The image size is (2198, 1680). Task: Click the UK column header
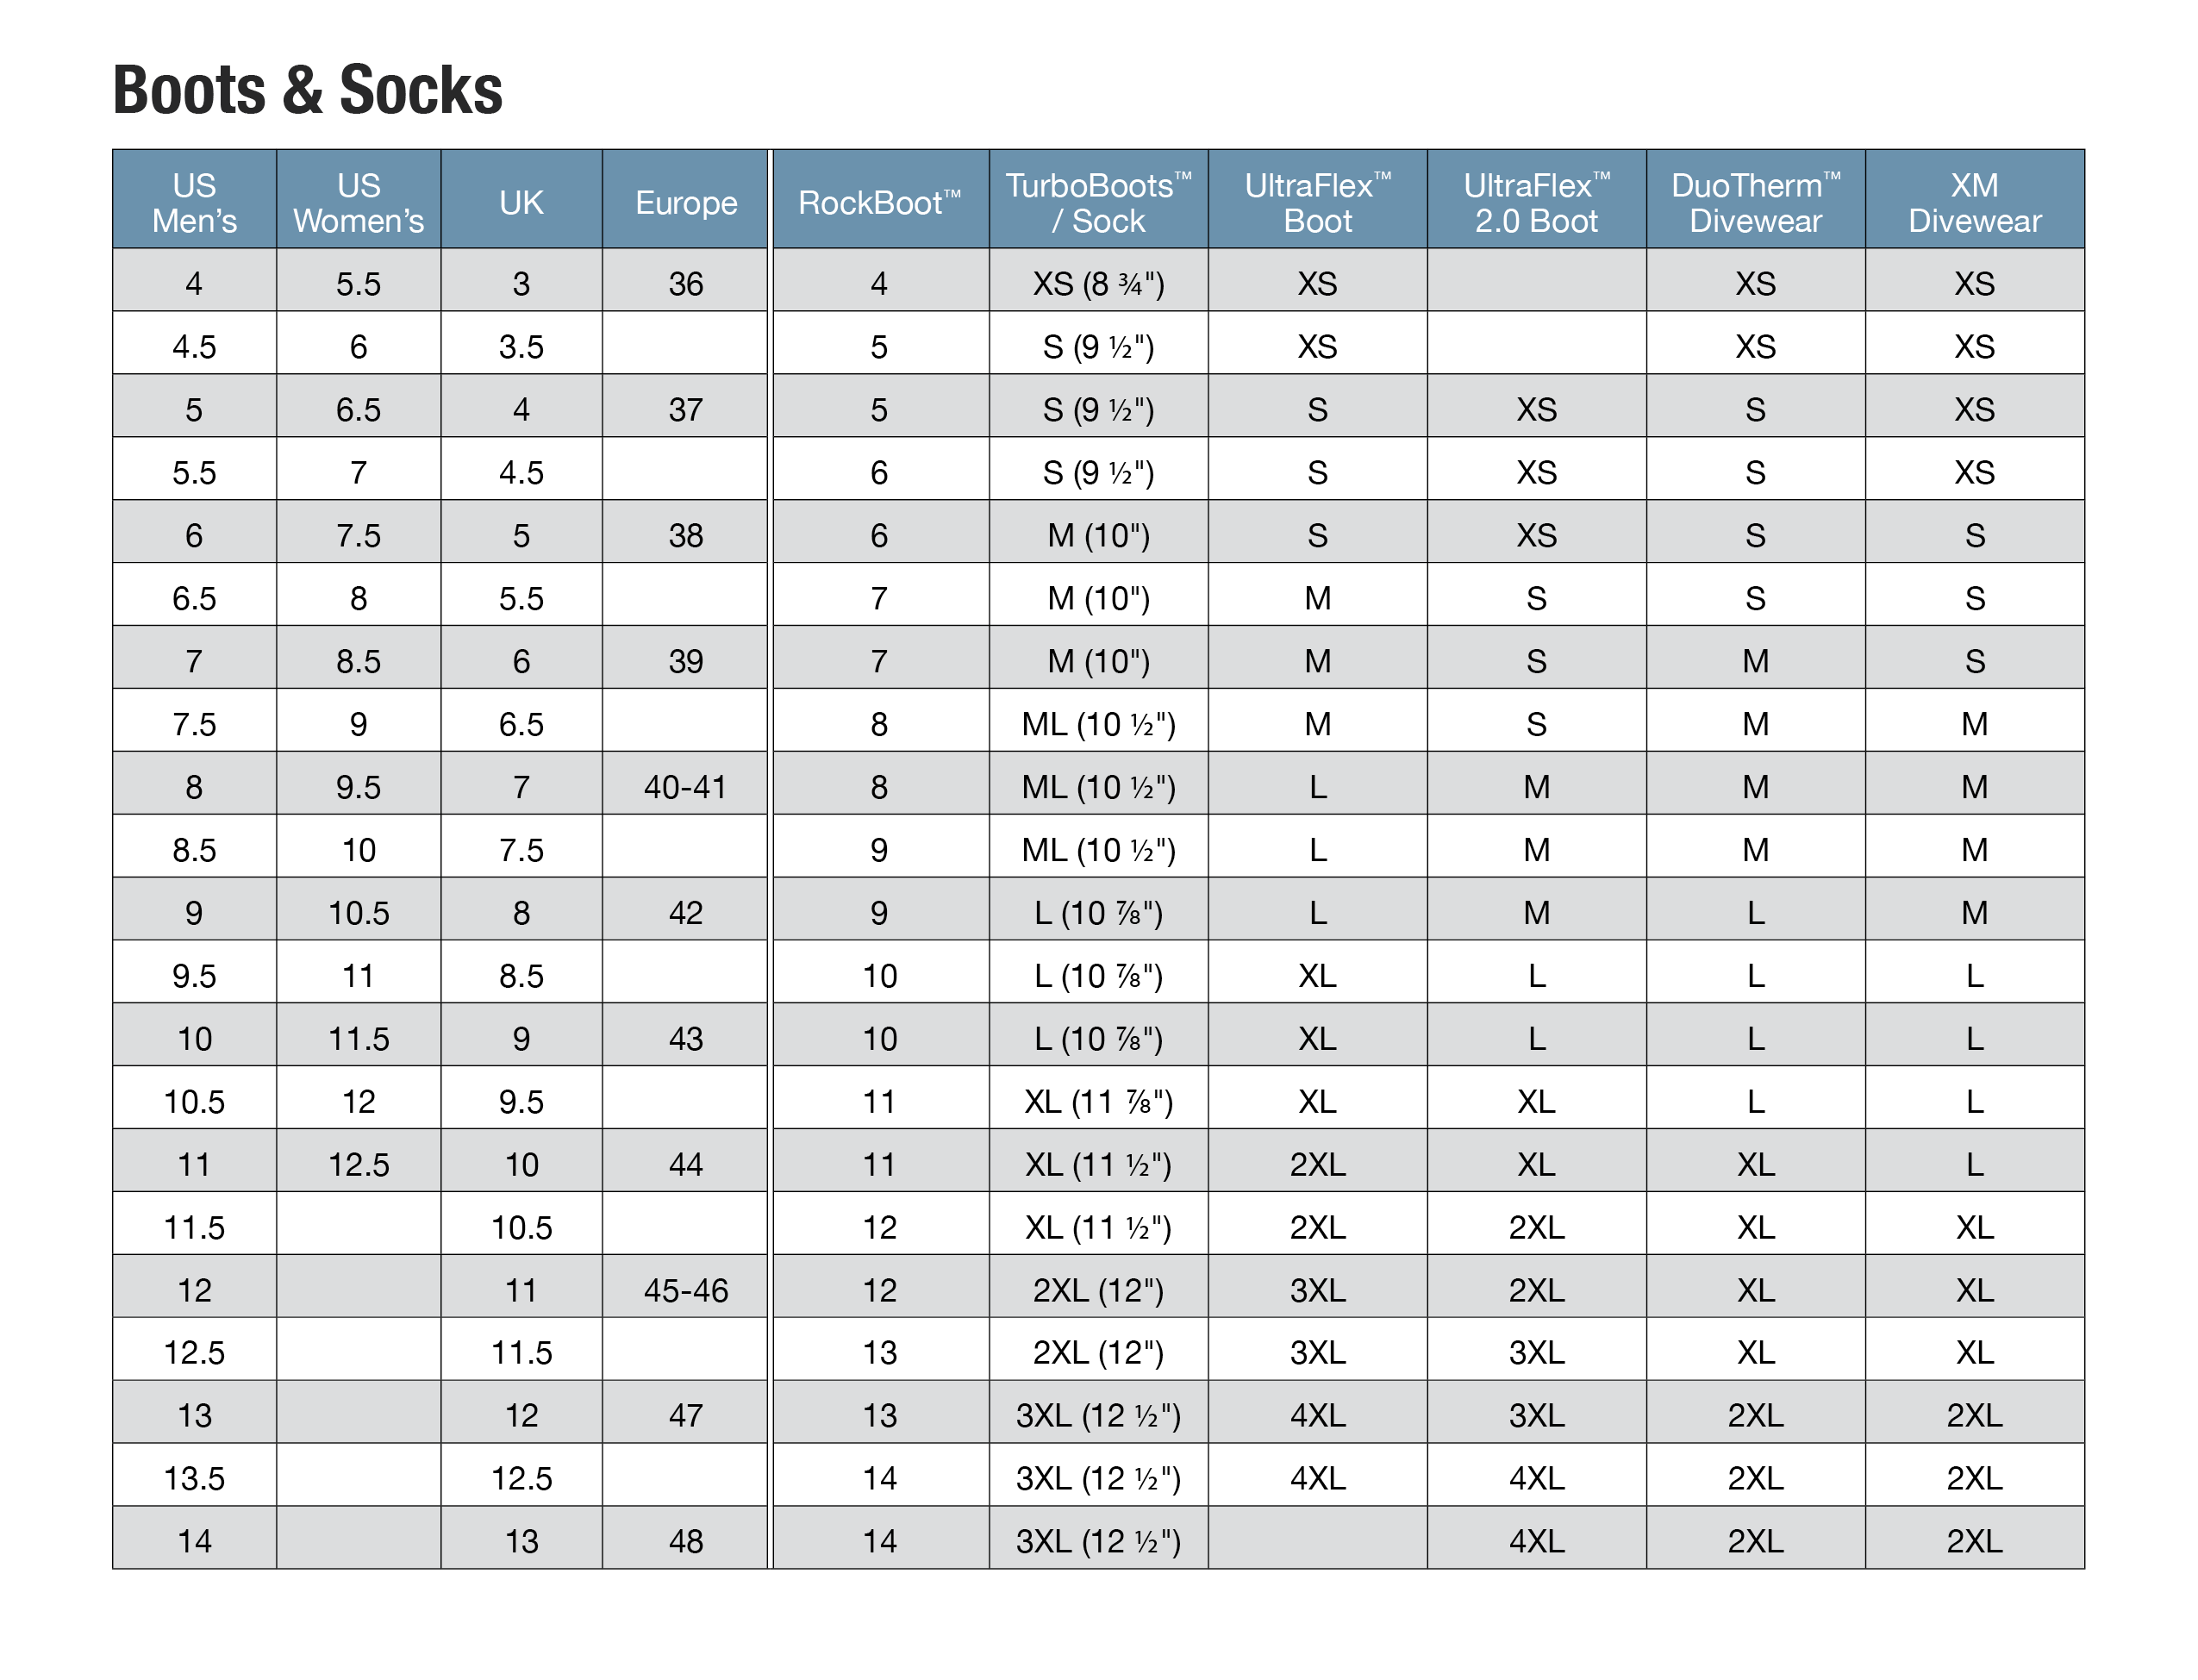tap(521, 200)
